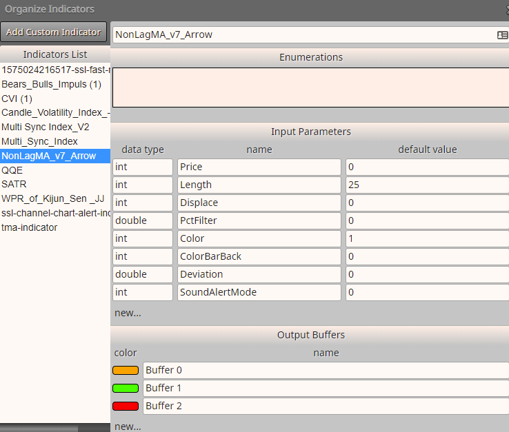Edit data type of Length parameter

click(143, 185)
